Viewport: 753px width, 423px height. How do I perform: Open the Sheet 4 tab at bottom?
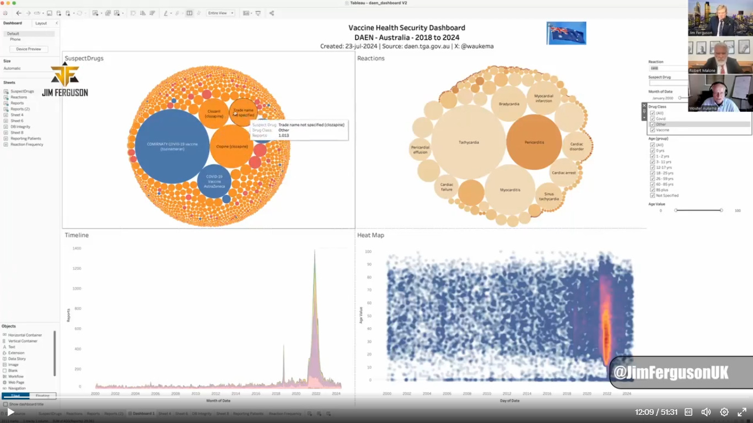[x=164, y=413]
